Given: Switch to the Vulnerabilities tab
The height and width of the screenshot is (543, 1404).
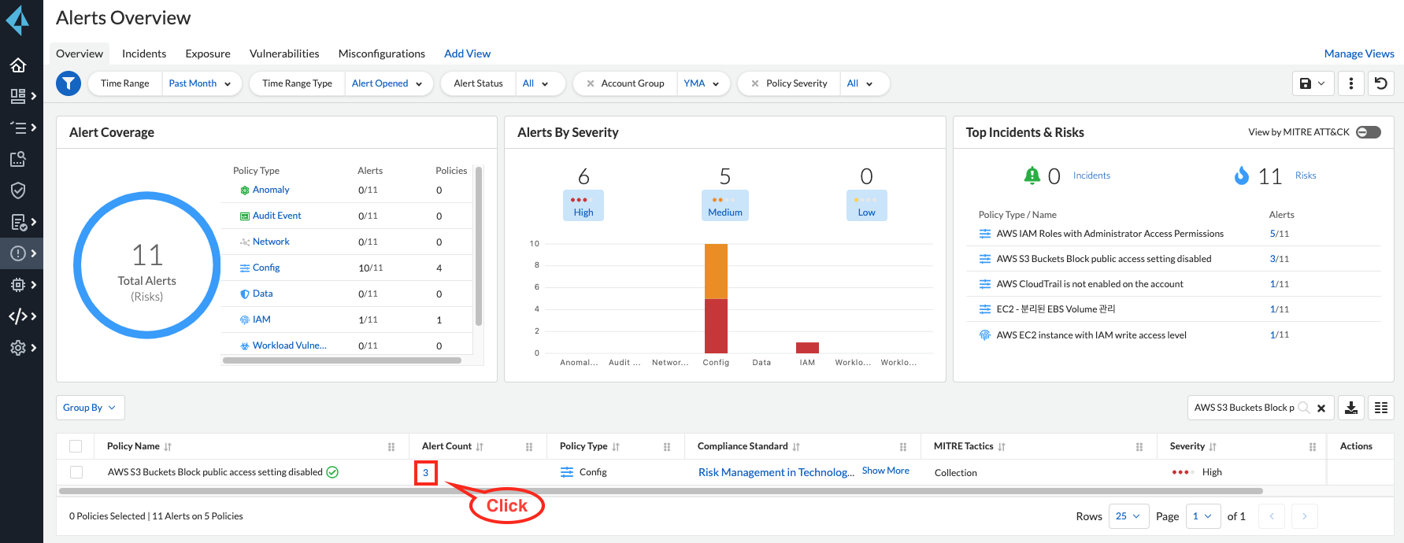Looking at the screenshot, I should pos(284,54).
